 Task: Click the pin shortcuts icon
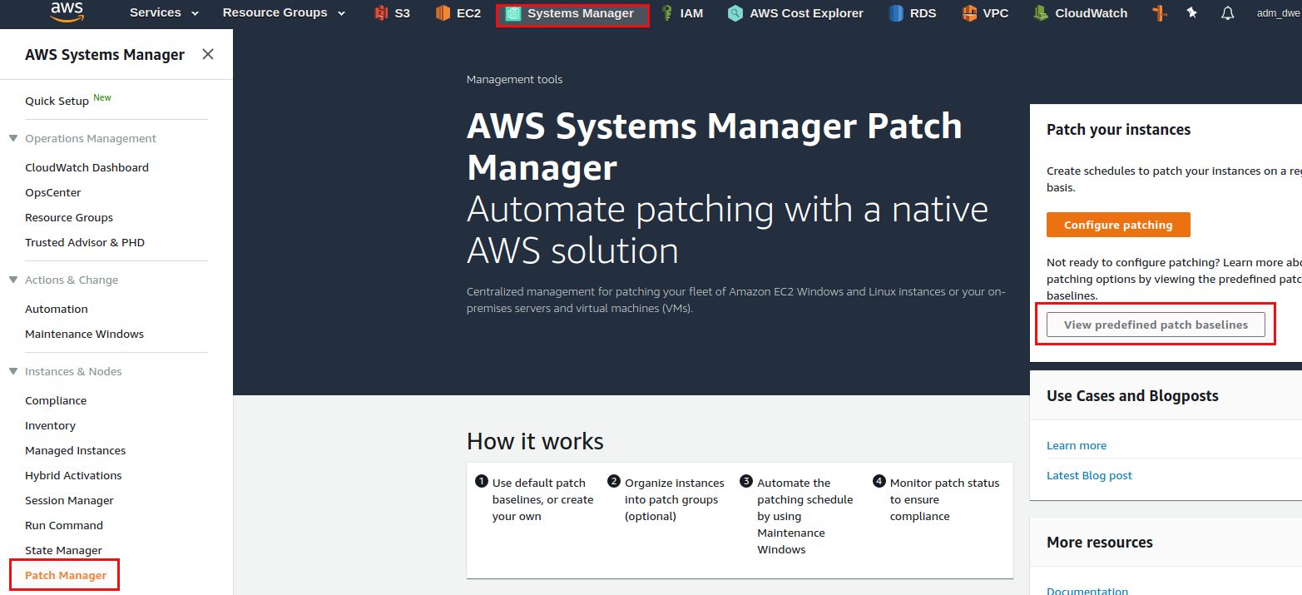click(x=1192, y=13)
